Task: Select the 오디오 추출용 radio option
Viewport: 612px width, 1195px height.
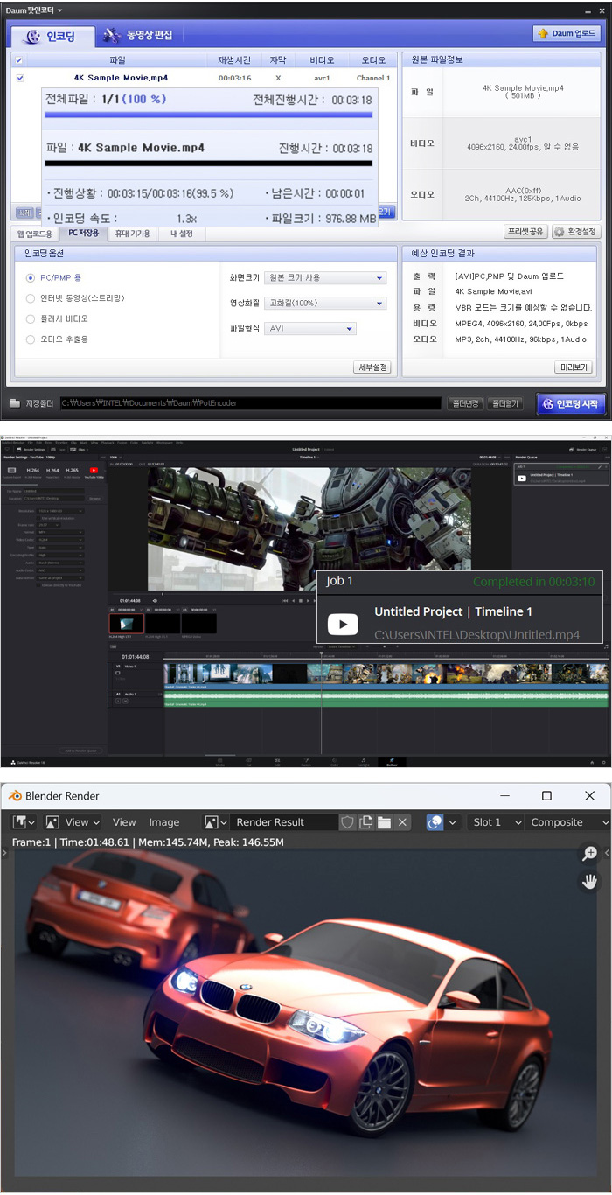Action: coord(31,339)
